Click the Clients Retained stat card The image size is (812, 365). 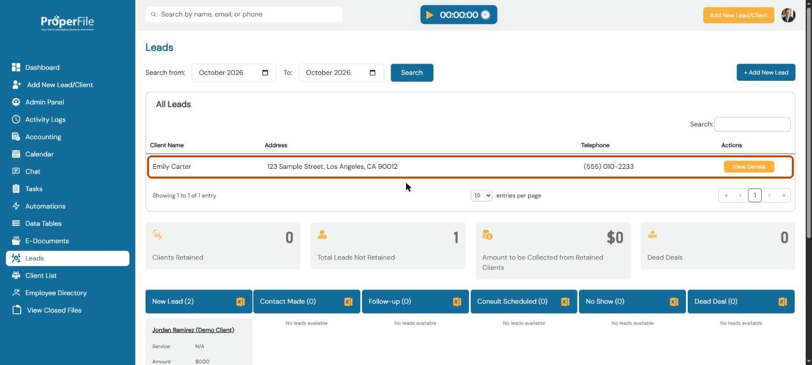[x=223, y=246]
